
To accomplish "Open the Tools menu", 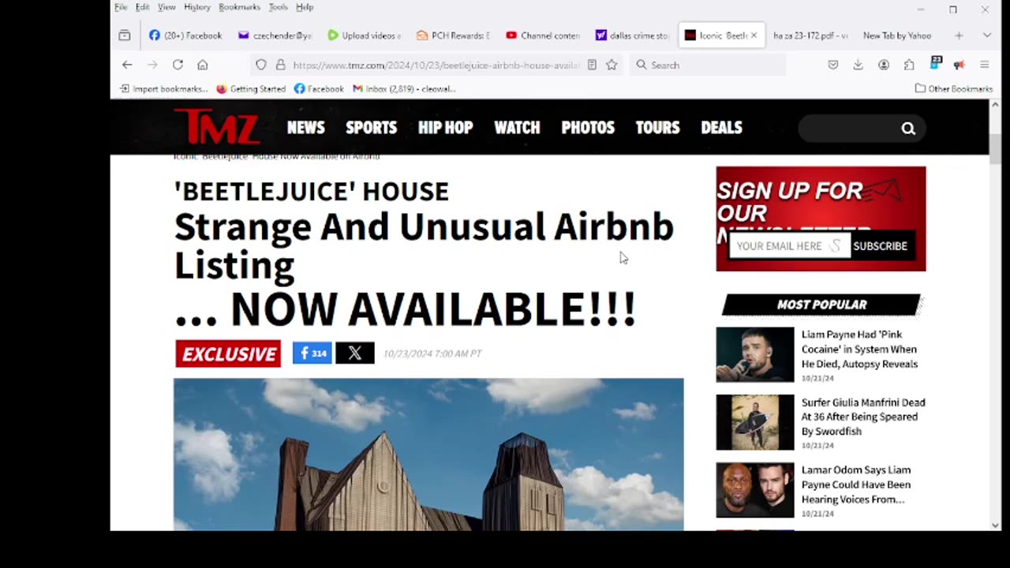I will (x=278, y=7).
